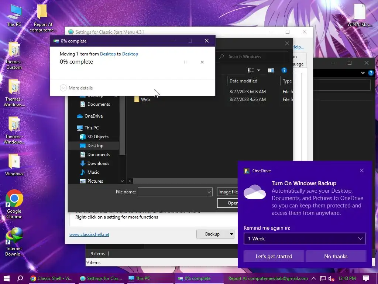Open the www.classicshell.net link
This screenshot has width=378, height=284.
click(x=89, y=234)
